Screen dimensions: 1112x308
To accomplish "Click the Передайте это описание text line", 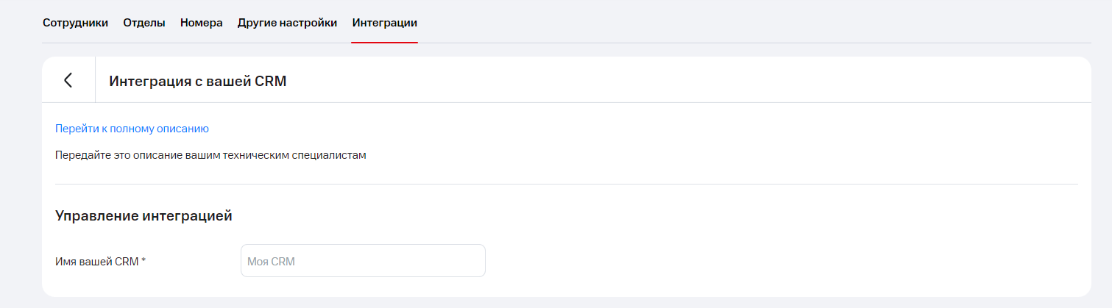I will (210, 155).
